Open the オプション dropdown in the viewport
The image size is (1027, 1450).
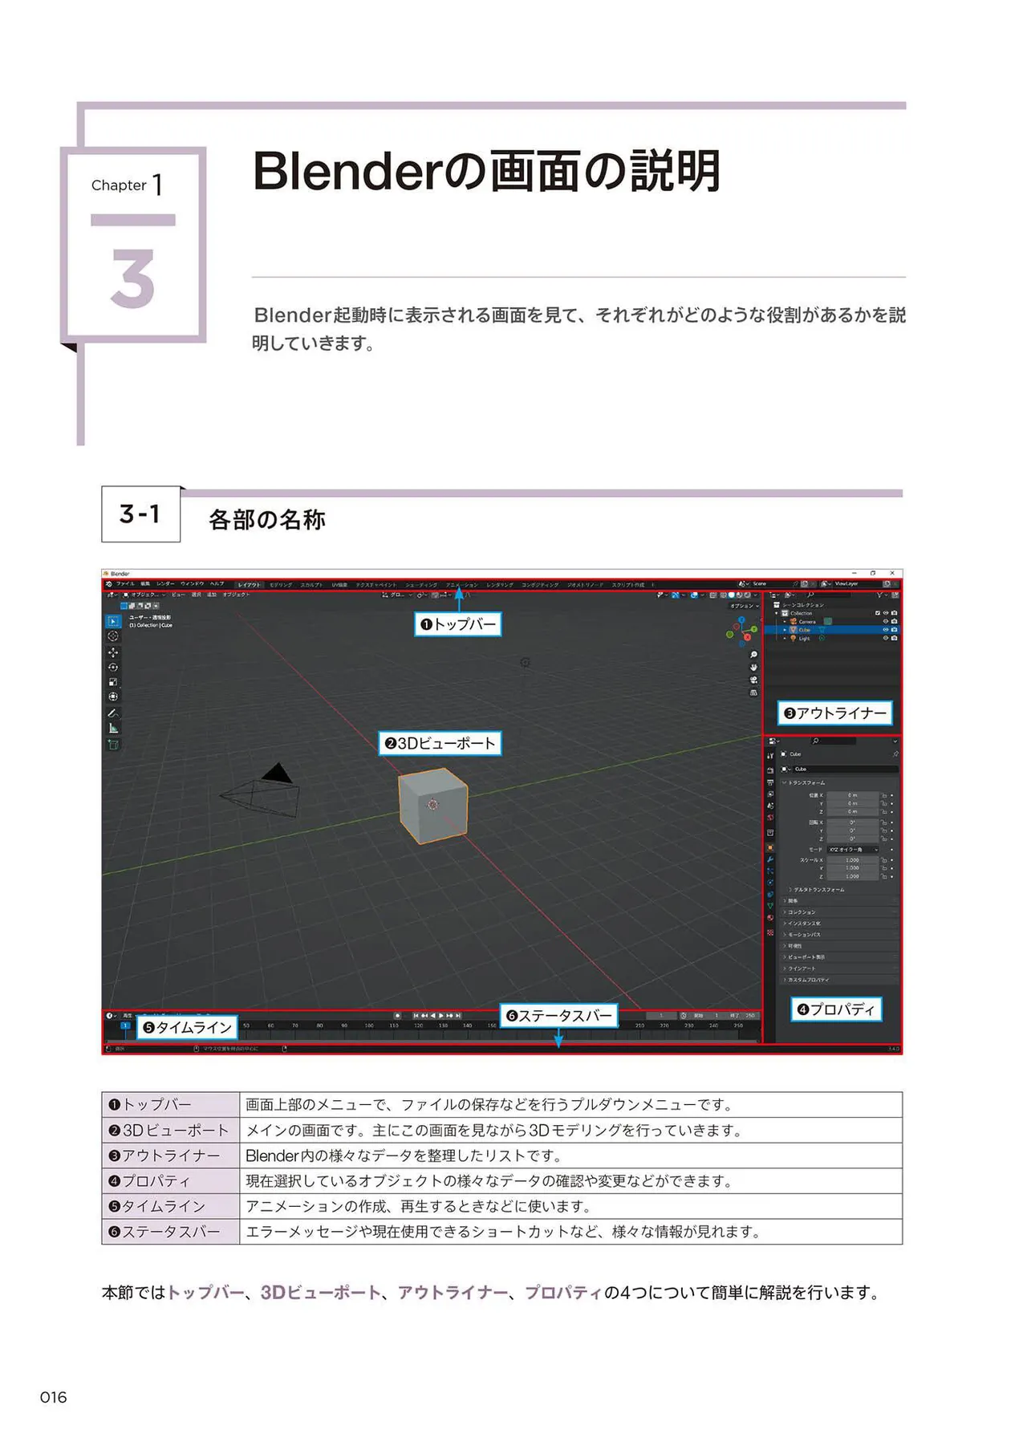pos(743,606)
